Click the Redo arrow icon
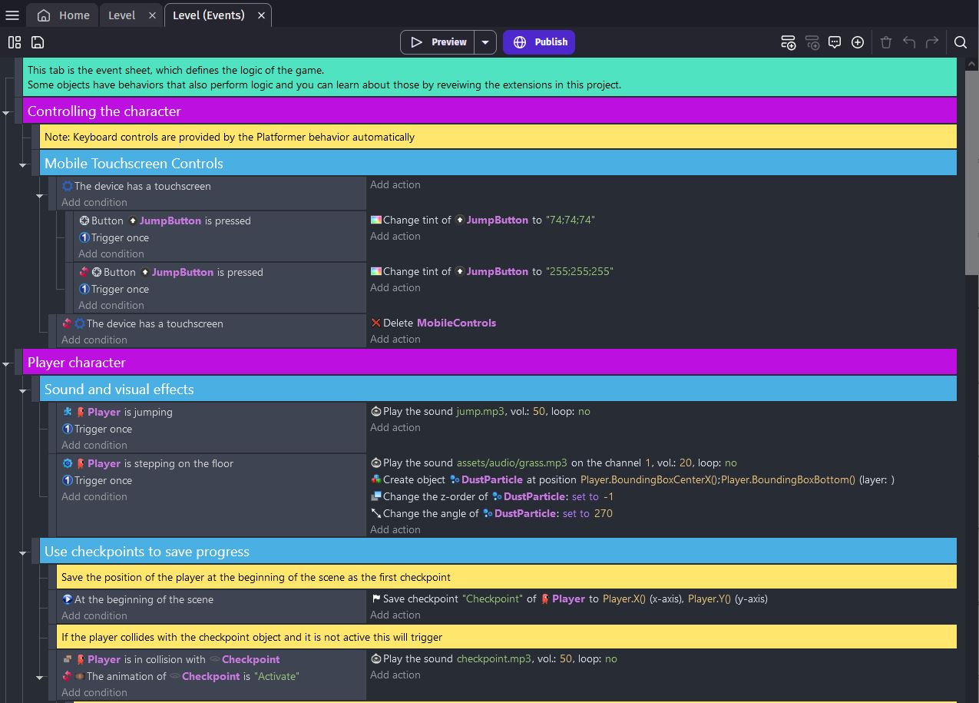This screenshot has height=703, width=979. (932, 42)
